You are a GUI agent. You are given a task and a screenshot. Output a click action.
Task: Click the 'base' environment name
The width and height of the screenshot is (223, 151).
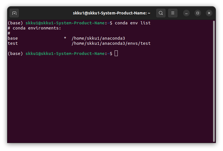pos(13,38)
